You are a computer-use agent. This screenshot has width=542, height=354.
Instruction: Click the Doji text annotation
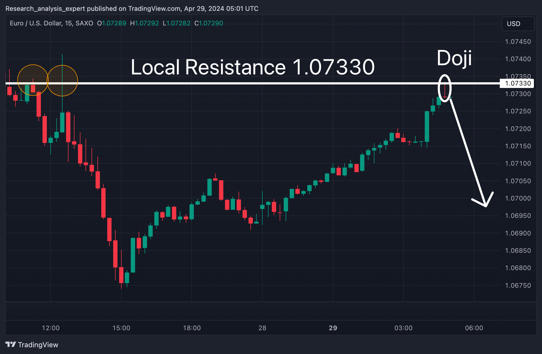tap(454, 58)
